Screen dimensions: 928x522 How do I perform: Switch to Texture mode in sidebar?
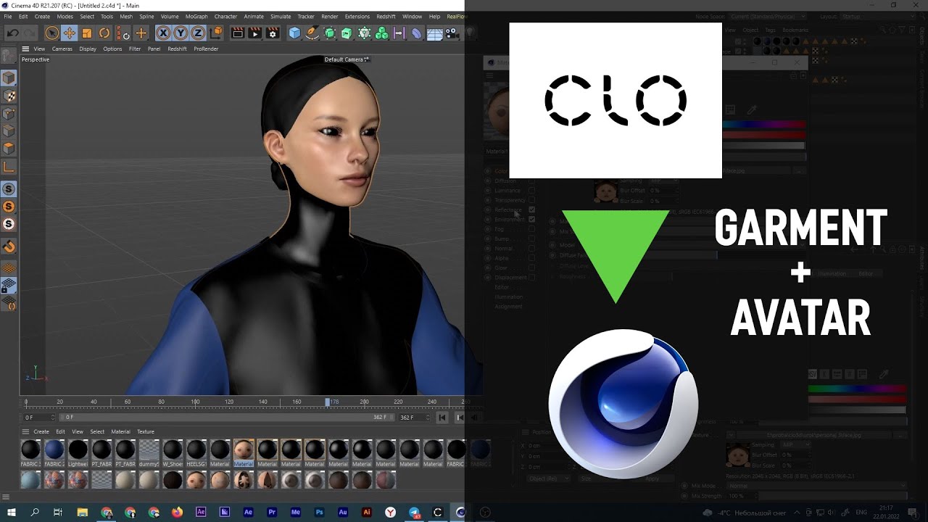tap(9, 96)
